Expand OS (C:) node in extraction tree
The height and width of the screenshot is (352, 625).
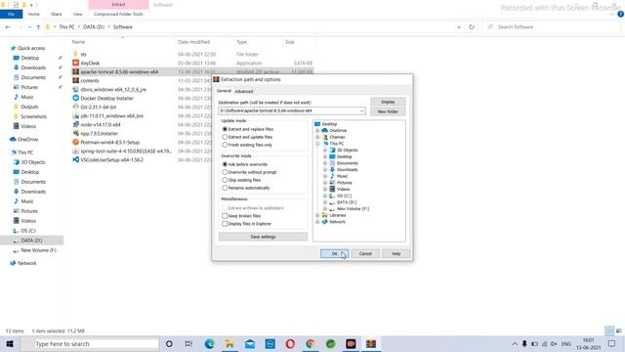(x=325, y=196)
